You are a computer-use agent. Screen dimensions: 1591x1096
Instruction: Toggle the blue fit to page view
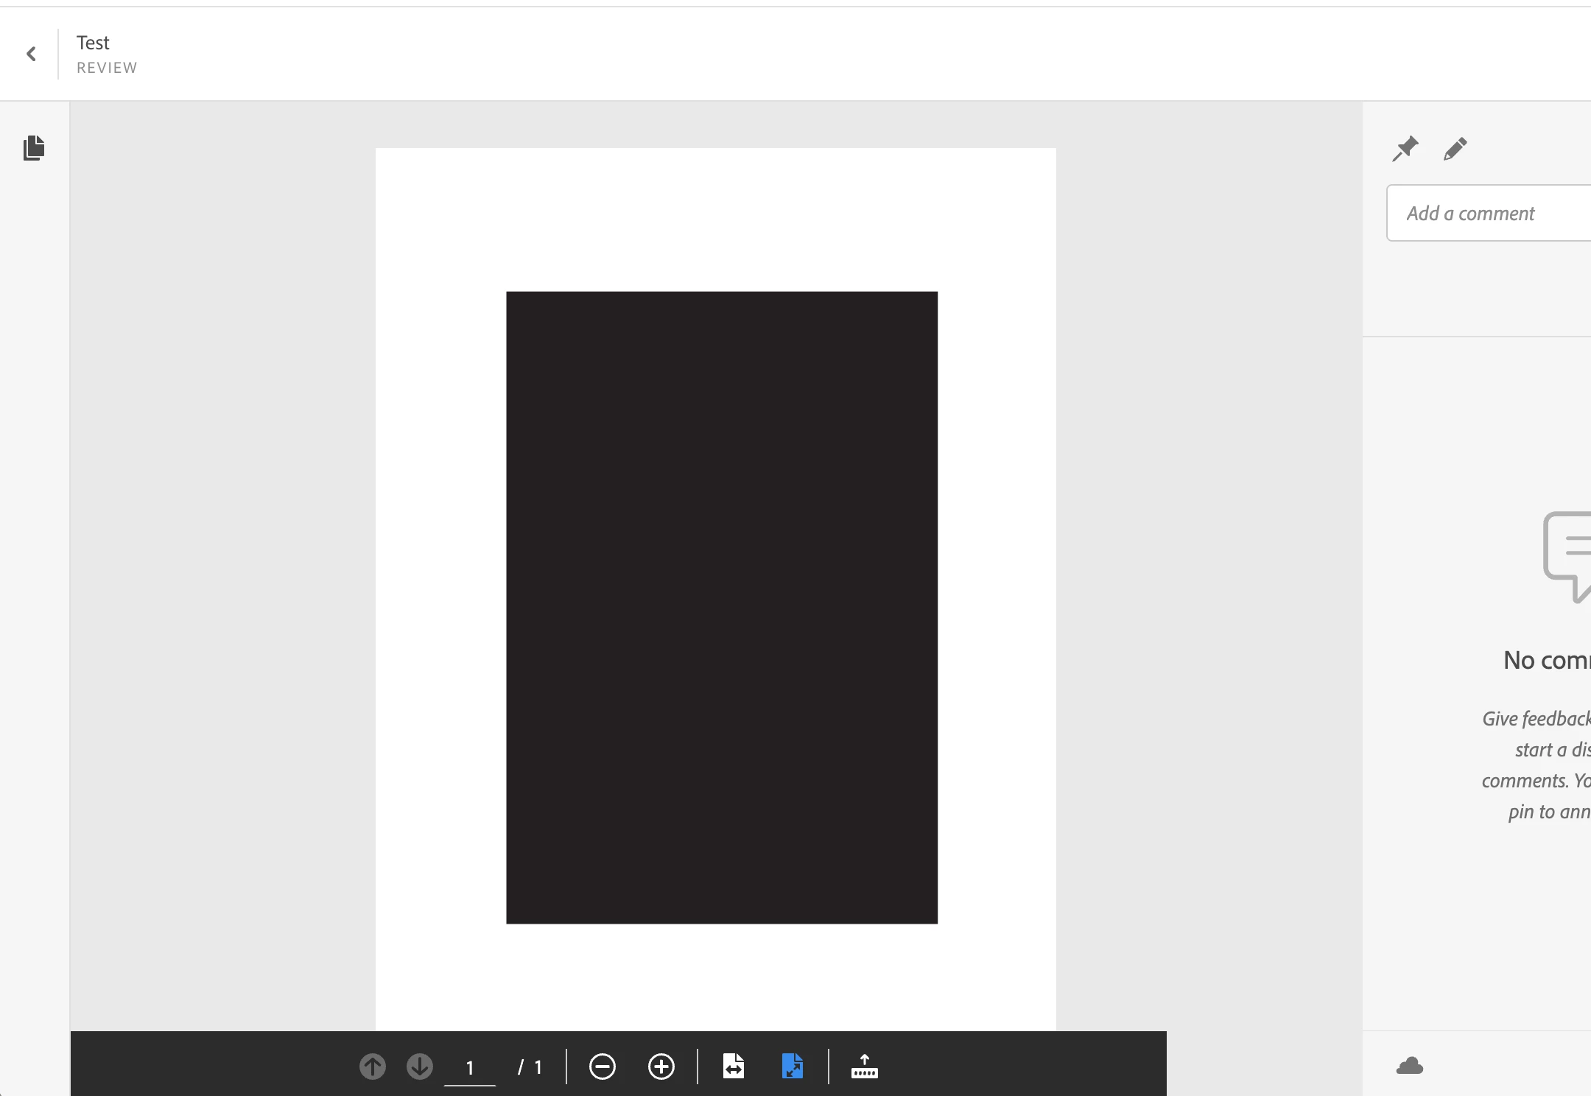(x=792, y=1066)
